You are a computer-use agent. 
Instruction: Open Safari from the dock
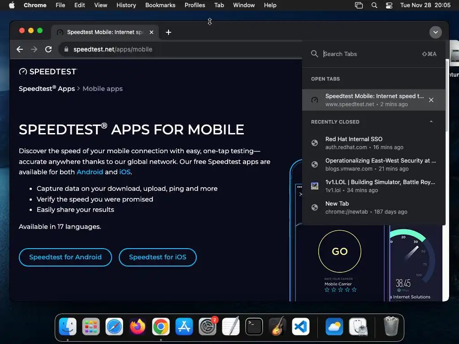[114, 327]
